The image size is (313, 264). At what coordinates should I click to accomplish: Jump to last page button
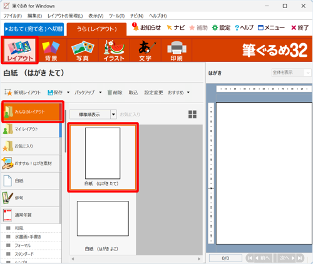click(x=300, y=258)
